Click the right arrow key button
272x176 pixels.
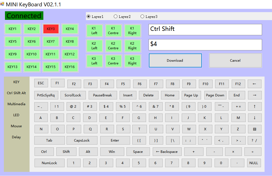pos(255,95)
